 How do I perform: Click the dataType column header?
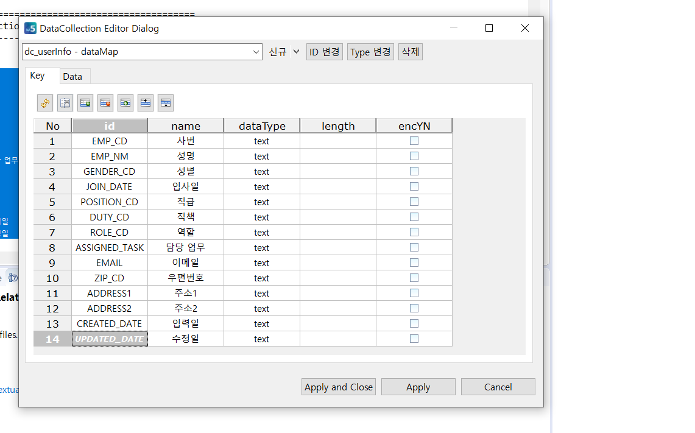[262, 126]
